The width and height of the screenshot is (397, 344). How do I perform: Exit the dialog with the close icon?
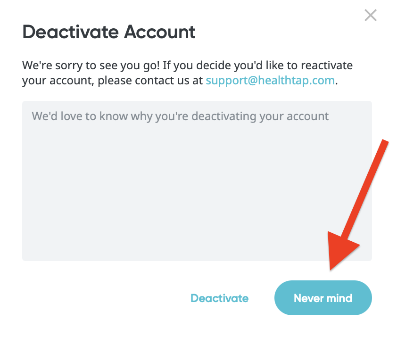[x=371, y=16]
